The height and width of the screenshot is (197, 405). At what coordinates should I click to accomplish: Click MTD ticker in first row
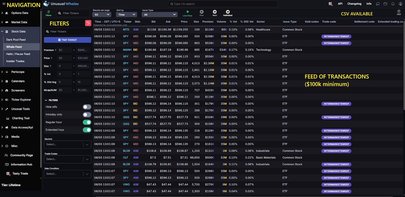pos(126,30)
